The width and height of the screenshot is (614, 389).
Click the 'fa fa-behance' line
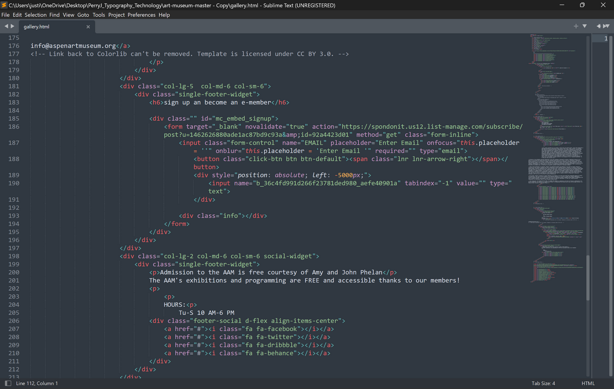(x=247, y=353)
